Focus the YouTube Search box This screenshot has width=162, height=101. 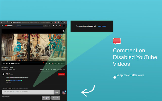click(30, 26)
